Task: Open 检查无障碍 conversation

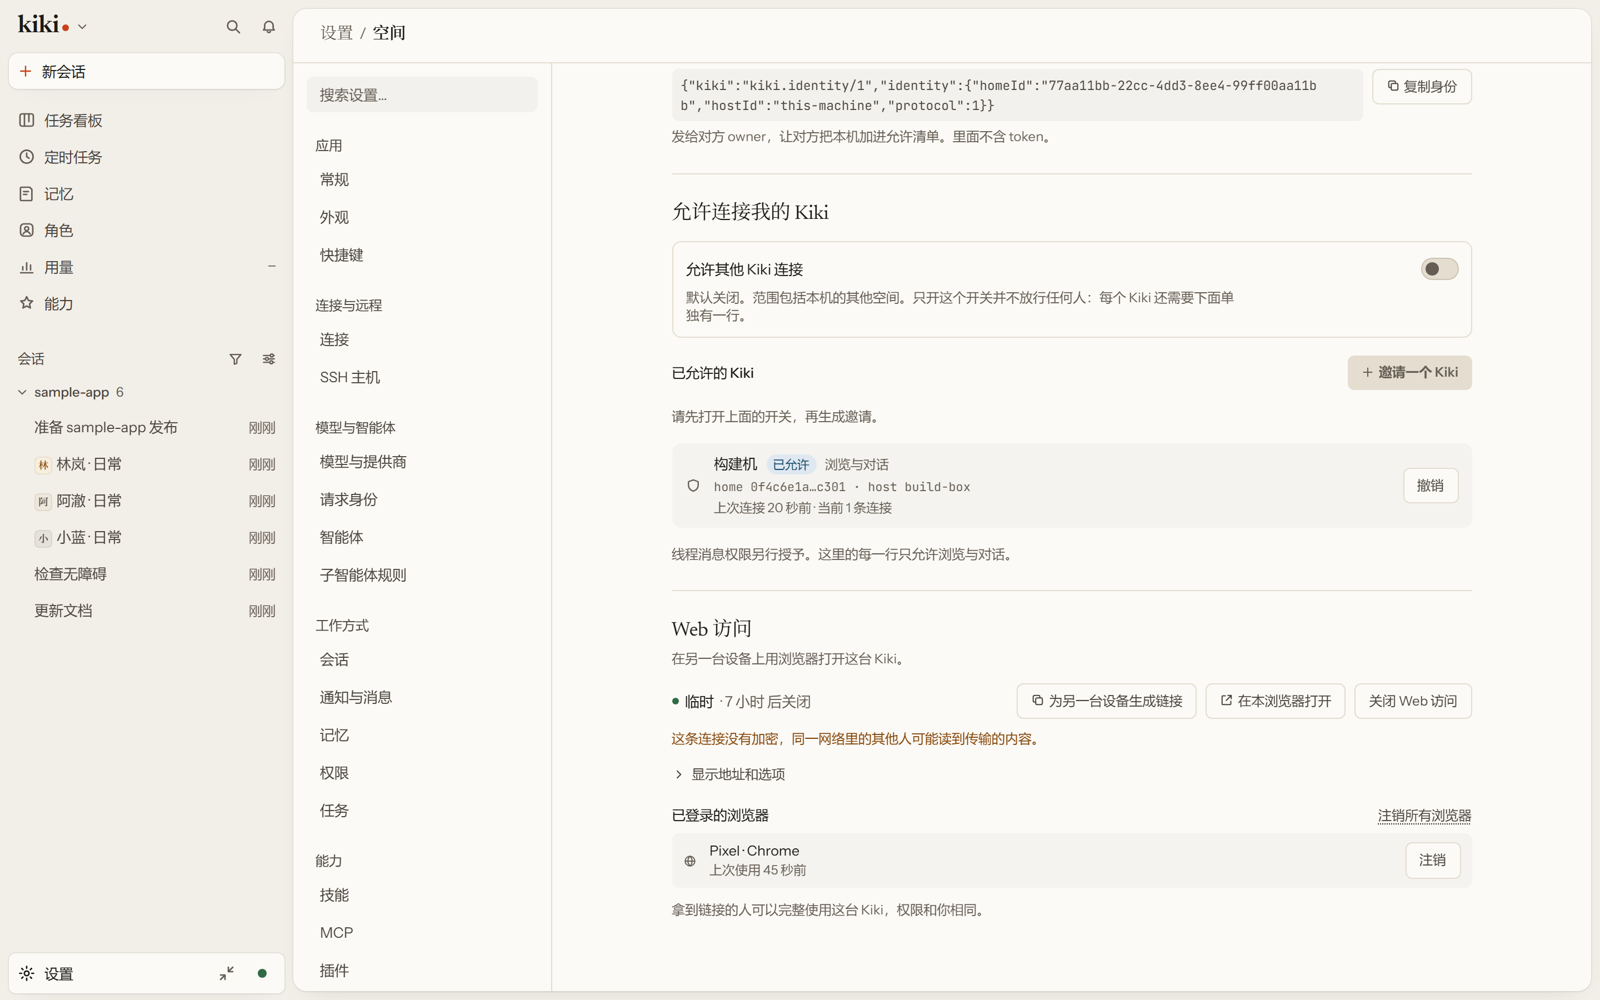Action: click(146, 574)
